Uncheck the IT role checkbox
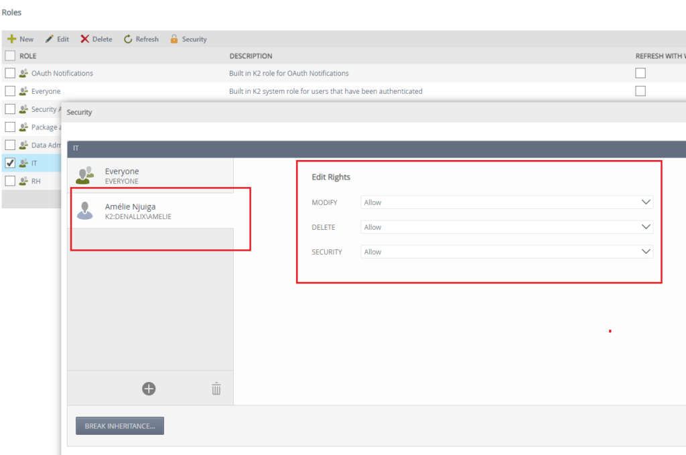 pyautogui.click(x=9, y=163)
